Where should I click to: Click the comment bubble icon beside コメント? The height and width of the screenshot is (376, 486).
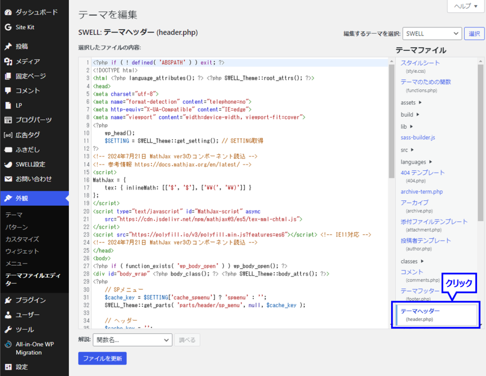pyautogui.click(x=9, y=91)
